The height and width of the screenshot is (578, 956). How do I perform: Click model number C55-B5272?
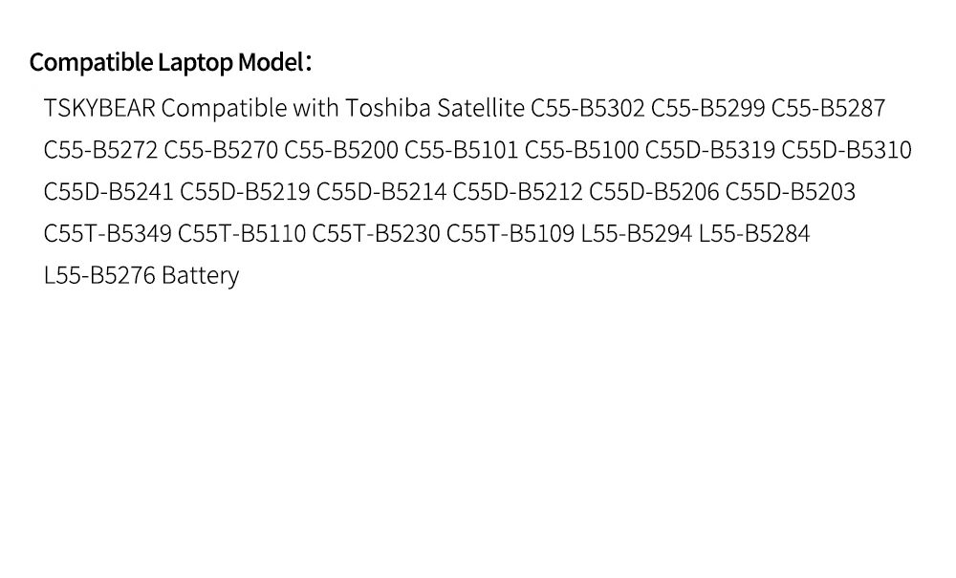100,150
